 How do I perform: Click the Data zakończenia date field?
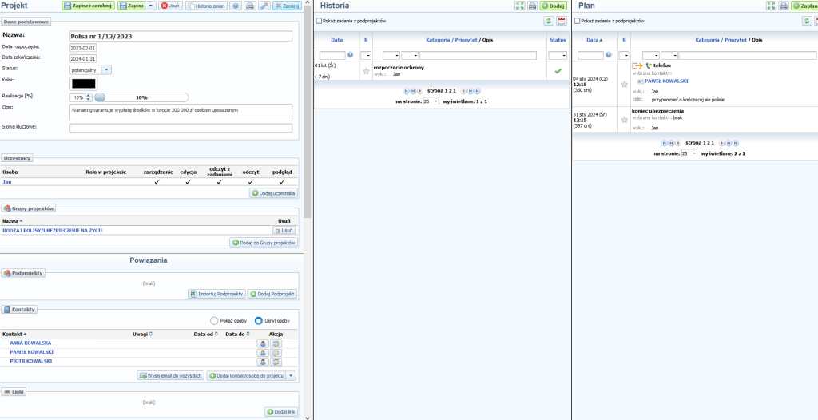(x=83, y=58)
